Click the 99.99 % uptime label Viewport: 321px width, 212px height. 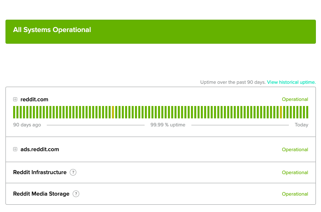tap(168, 125)
